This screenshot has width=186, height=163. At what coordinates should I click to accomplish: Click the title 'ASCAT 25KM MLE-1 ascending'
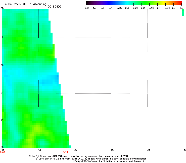26,4
